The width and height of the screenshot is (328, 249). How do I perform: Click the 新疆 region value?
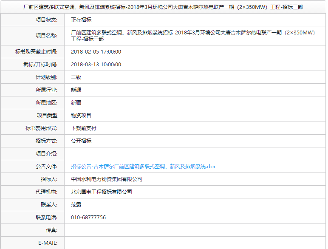(76, 103)
